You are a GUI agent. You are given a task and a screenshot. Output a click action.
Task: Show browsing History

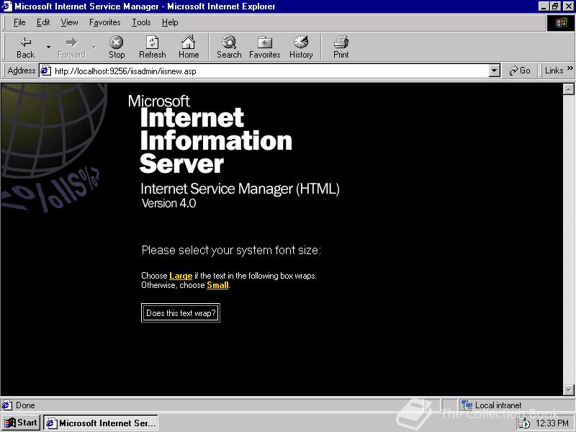tap(301, 47)
